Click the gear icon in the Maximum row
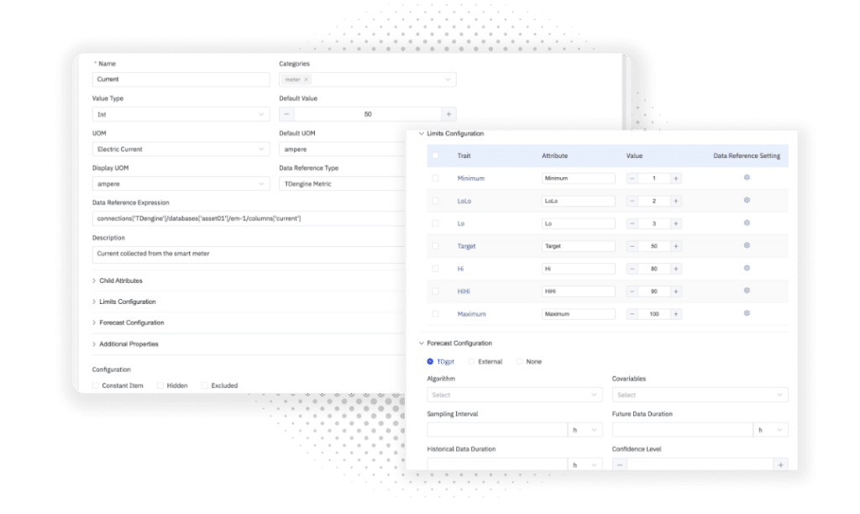This screenshot has width=860, height=514. tap(746, 313)
